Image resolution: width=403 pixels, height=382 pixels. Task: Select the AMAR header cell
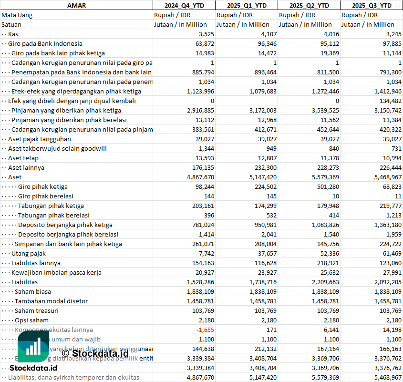pos(76,5)
